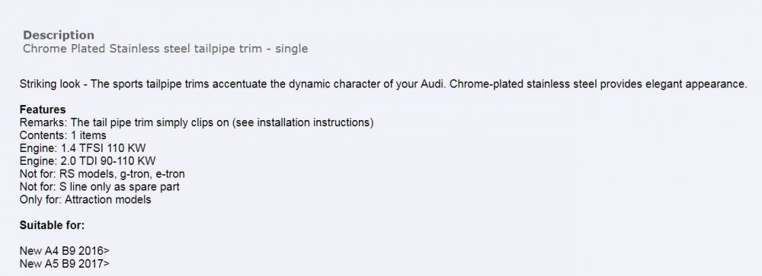Click the Suitable for heading
The width and height of the screenshot is (762, 276).
[52, 225]
